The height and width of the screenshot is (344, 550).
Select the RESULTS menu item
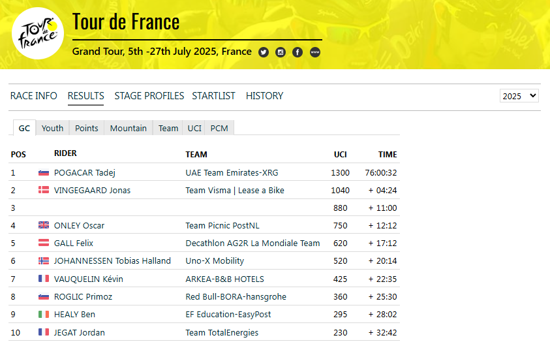tap(86, 96)
